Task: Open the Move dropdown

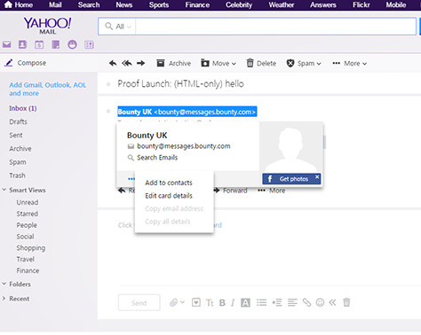Action: [x=218, y=63]
